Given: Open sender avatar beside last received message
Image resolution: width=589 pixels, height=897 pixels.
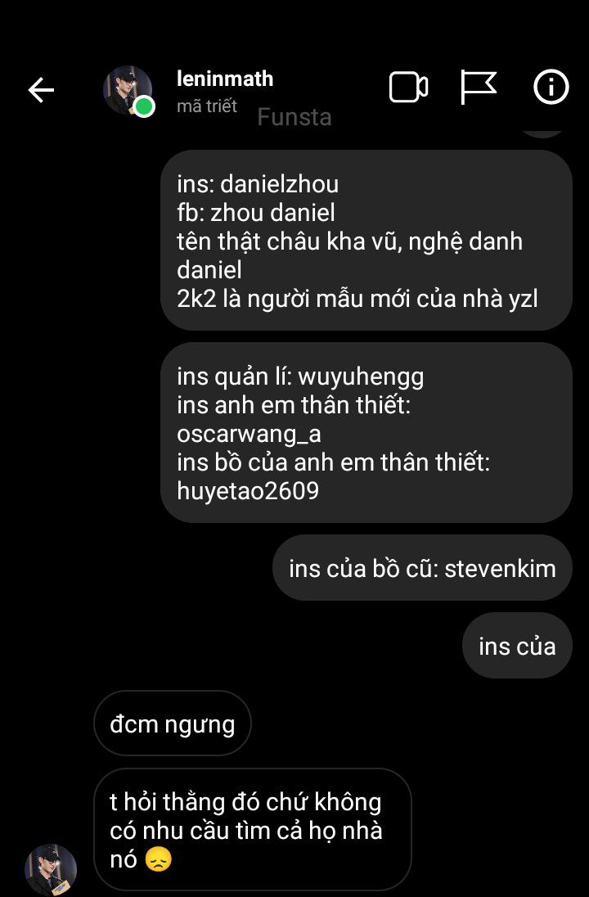Looking at the screenshot, I should [51, 869].
